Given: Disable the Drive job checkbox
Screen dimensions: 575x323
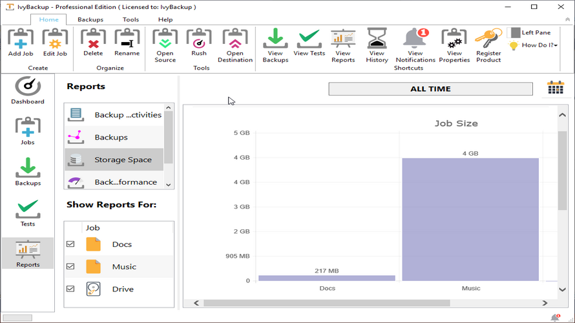Looking at the screenshot, I should [70, 289].
